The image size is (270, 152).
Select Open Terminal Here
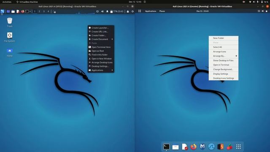click(x=101, y=47)
